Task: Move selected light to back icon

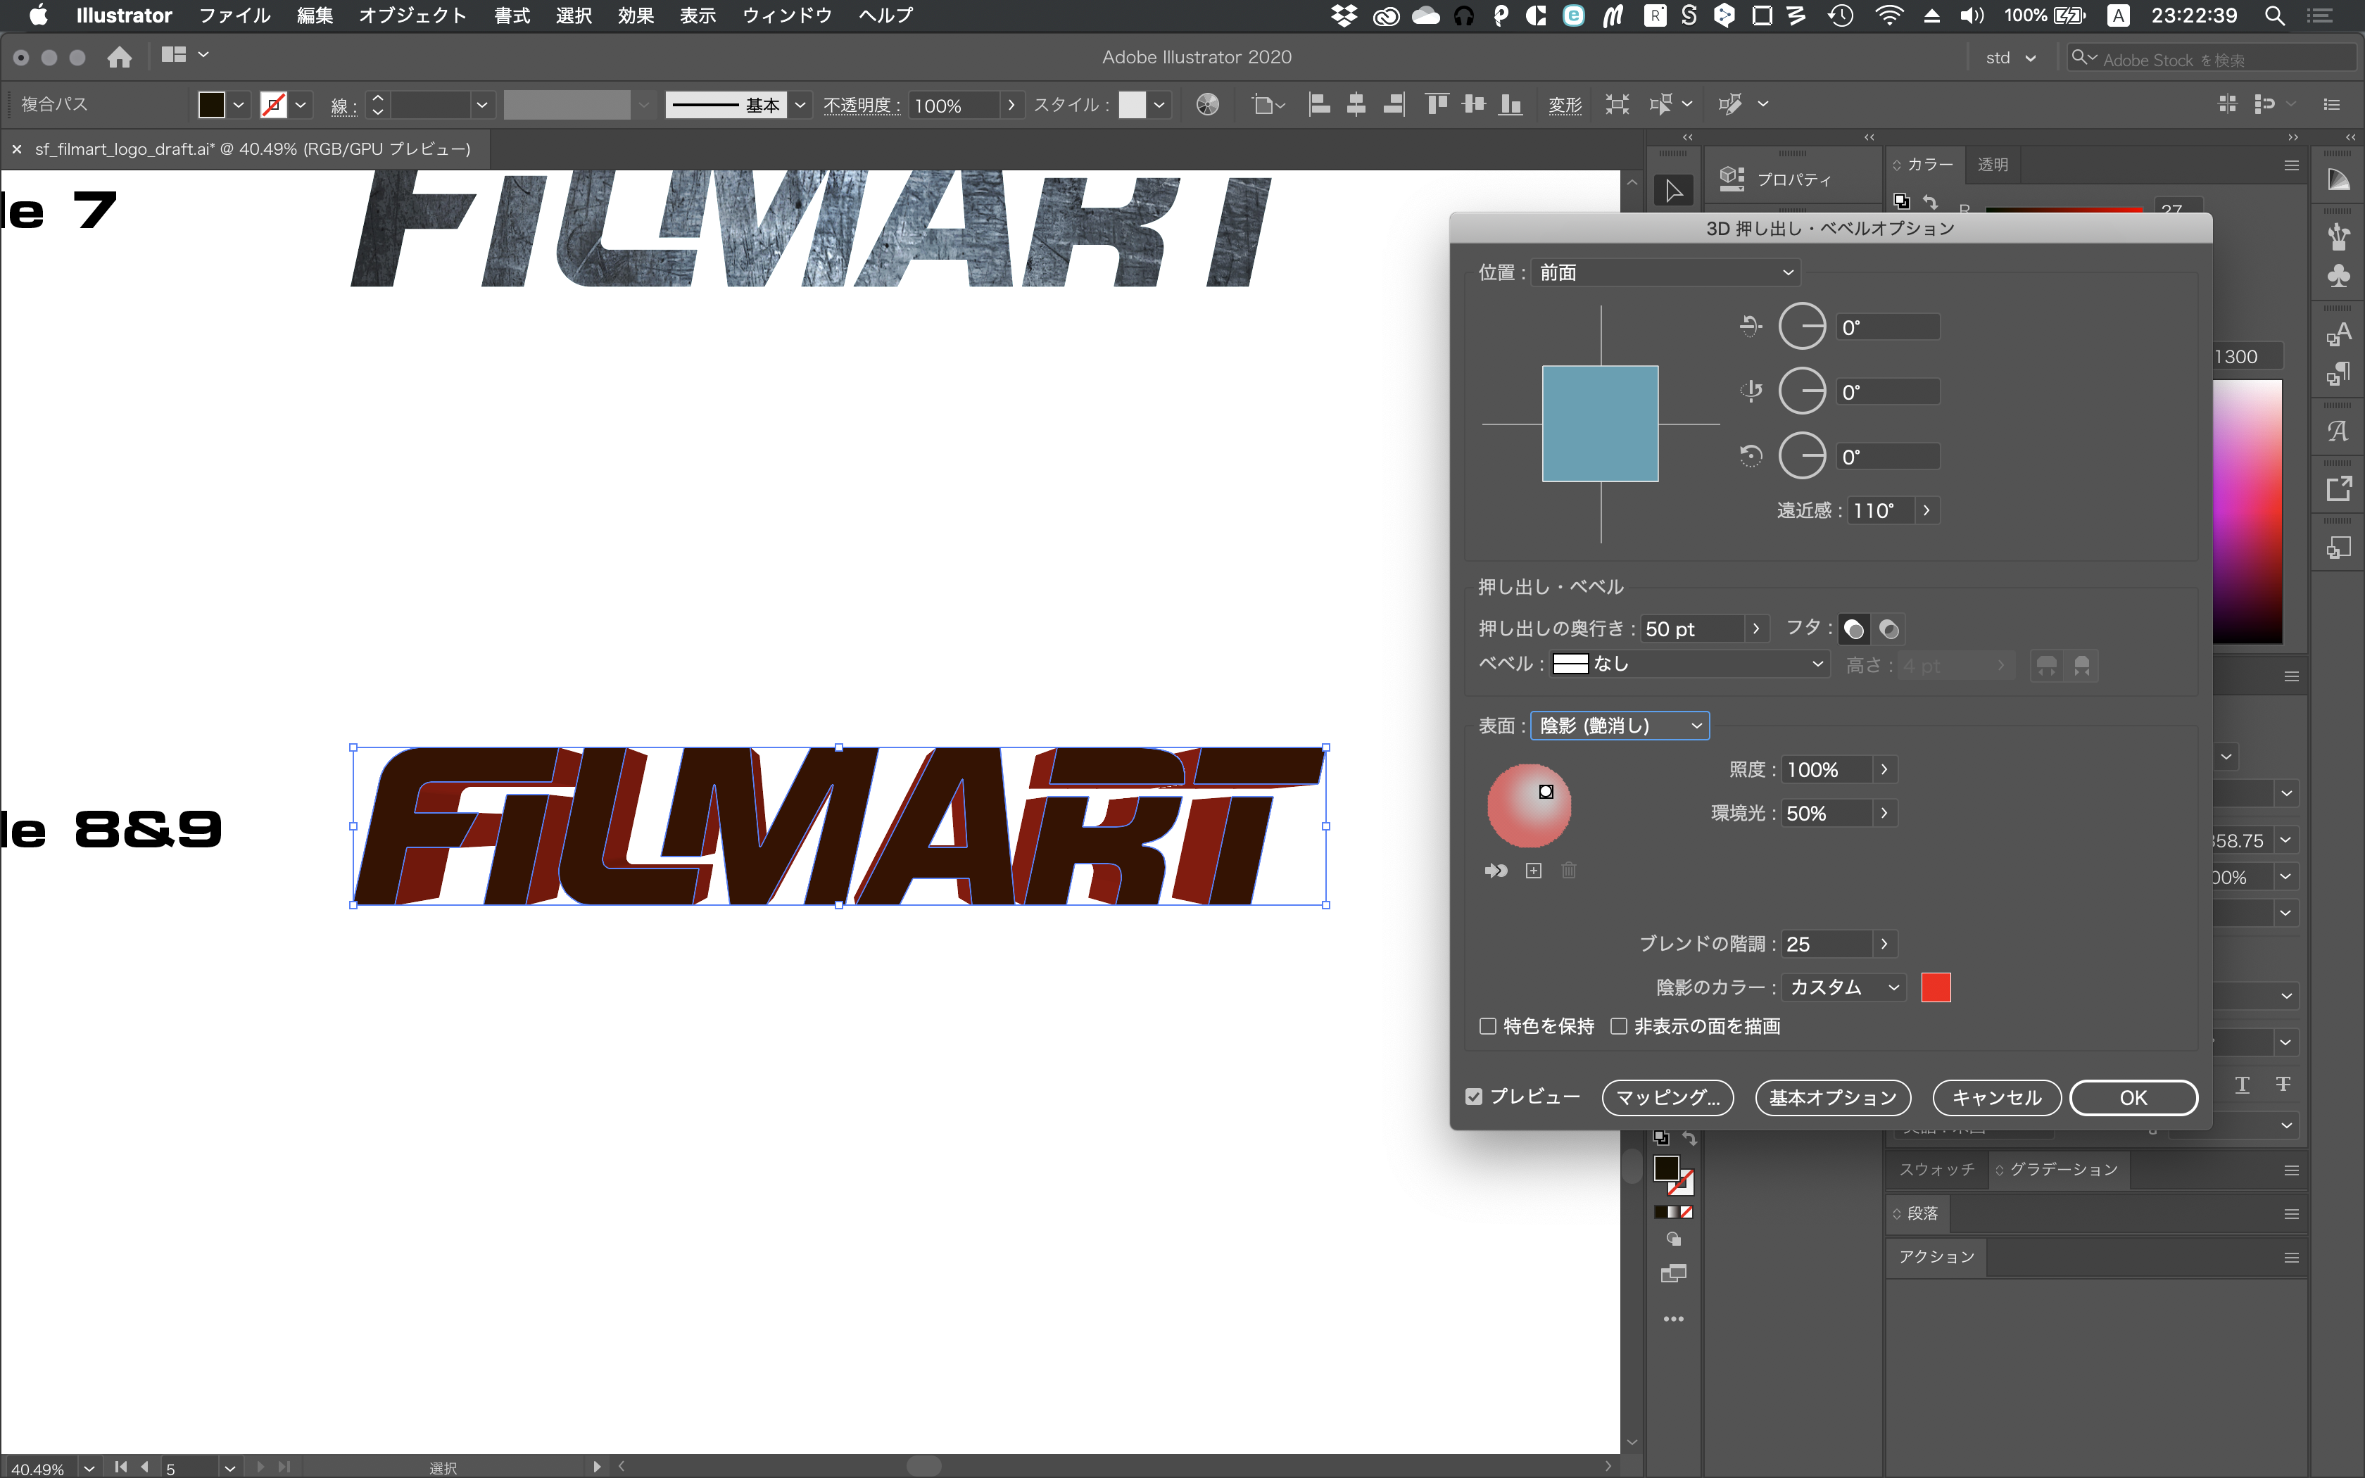Action: click(1495, 871)
